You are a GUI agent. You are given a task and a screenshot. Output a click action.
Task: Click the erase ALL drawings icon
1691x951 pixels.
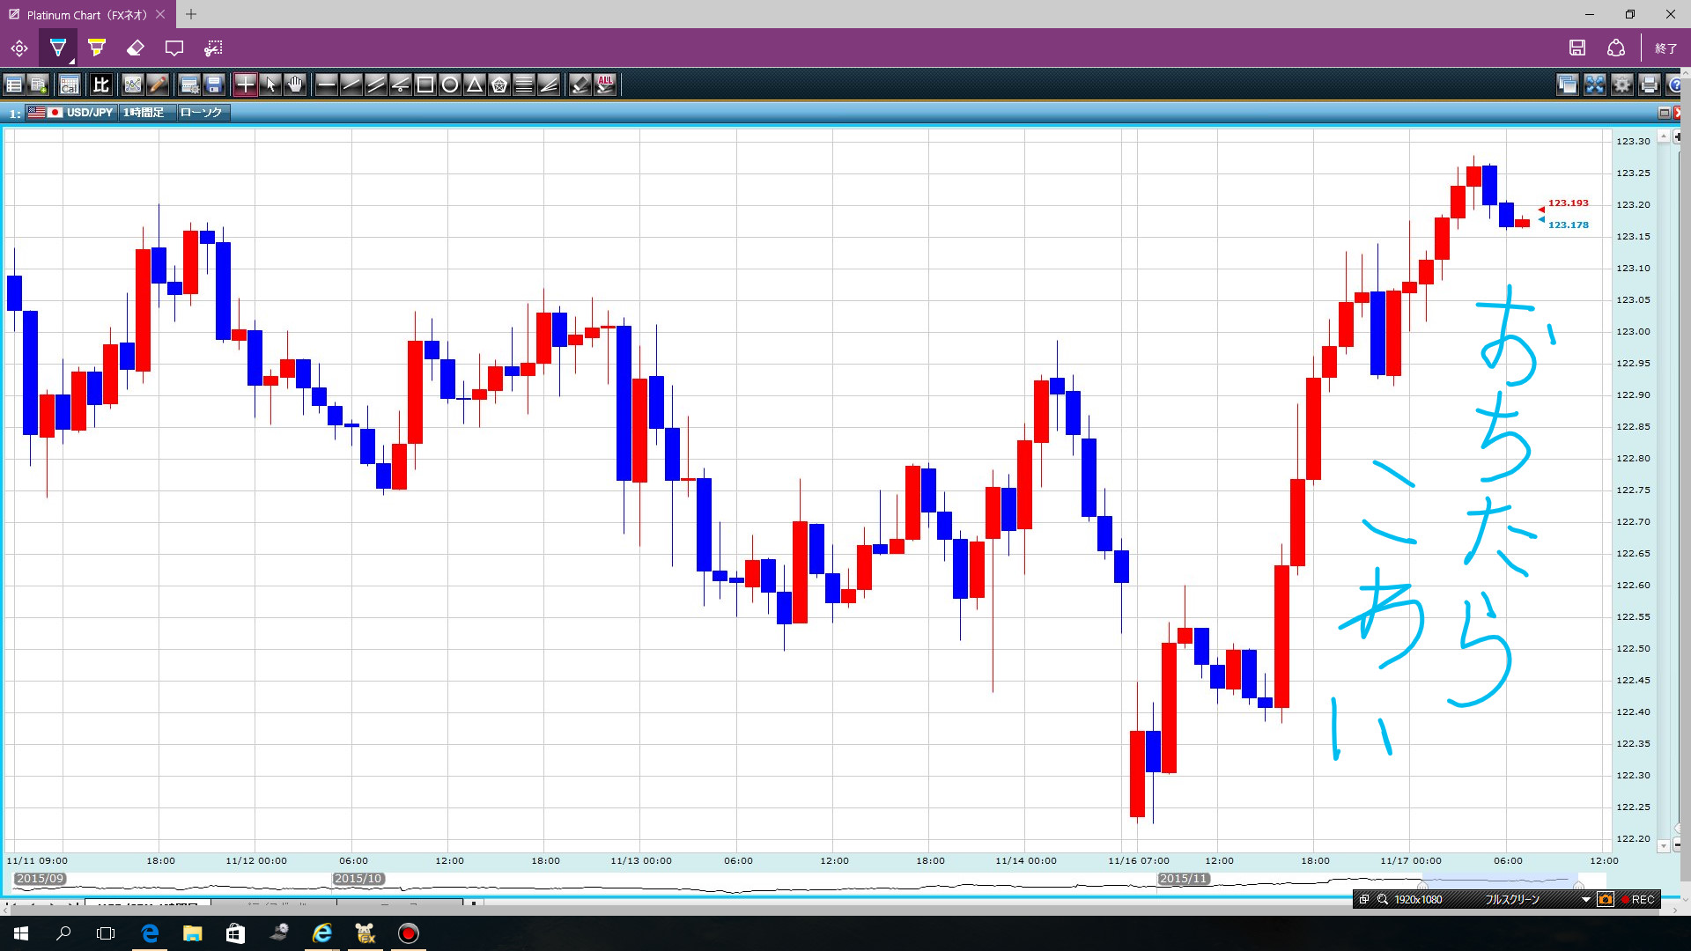[605, 85]
